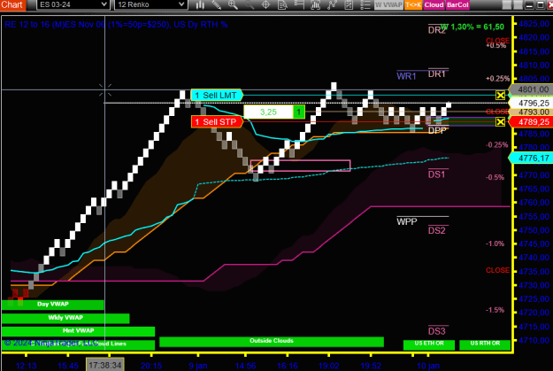Click the WR1 pivot label
The width and height of the screenshot is (553, 371).
tap(407, 76)
